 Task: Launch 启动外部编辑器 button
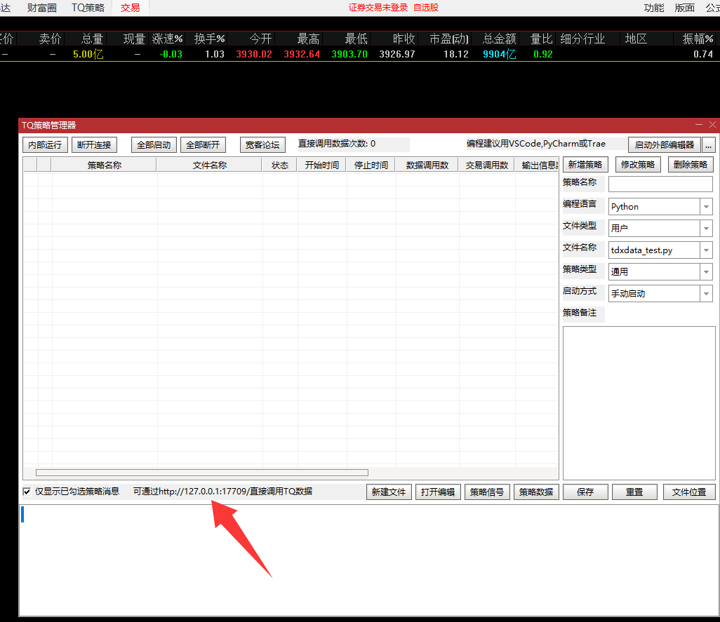click(x=665, y=145)
